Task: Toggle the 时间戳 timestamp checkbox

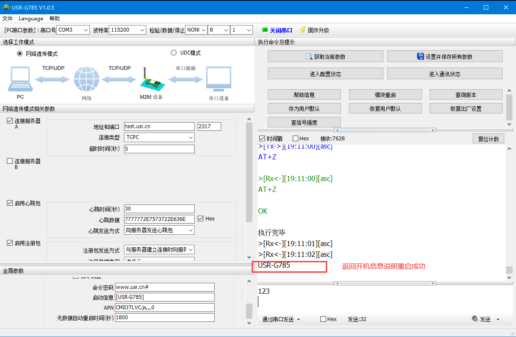Action: click(262, 139)
